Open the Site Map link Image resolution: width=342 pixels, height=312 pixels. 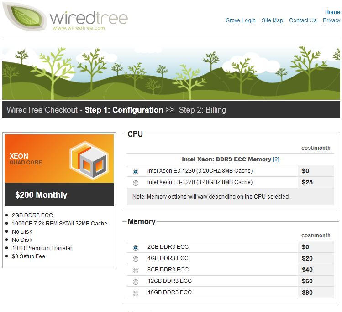click(272, 20)
